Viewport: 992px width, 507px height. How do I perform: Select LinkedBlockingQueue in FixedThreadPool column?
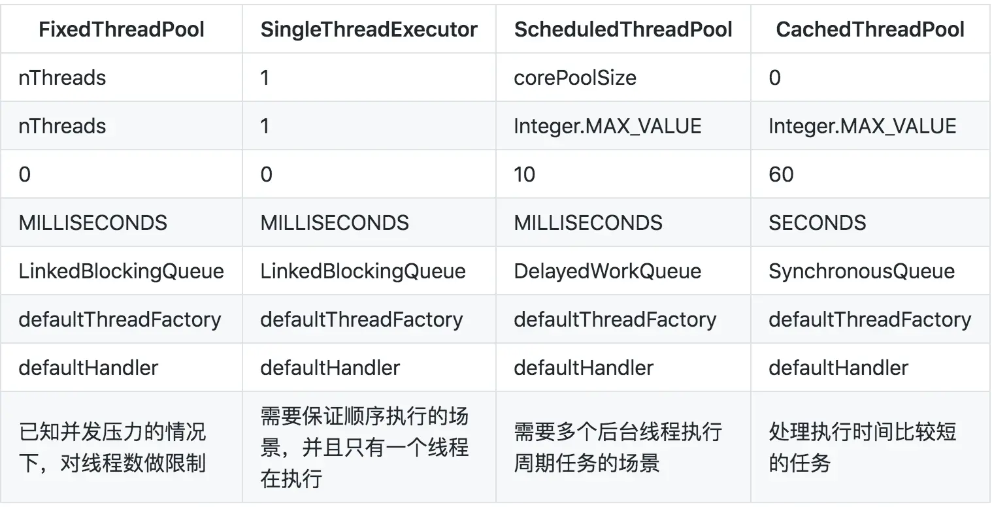click(x=121, y=271)
